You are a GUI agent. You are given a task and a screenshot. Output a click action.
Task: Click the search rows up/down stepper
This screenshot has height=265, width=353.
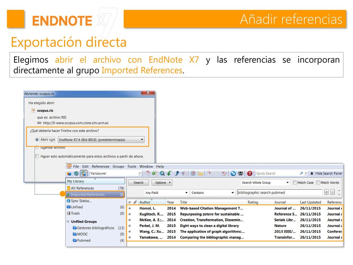[x=339, y=192]
